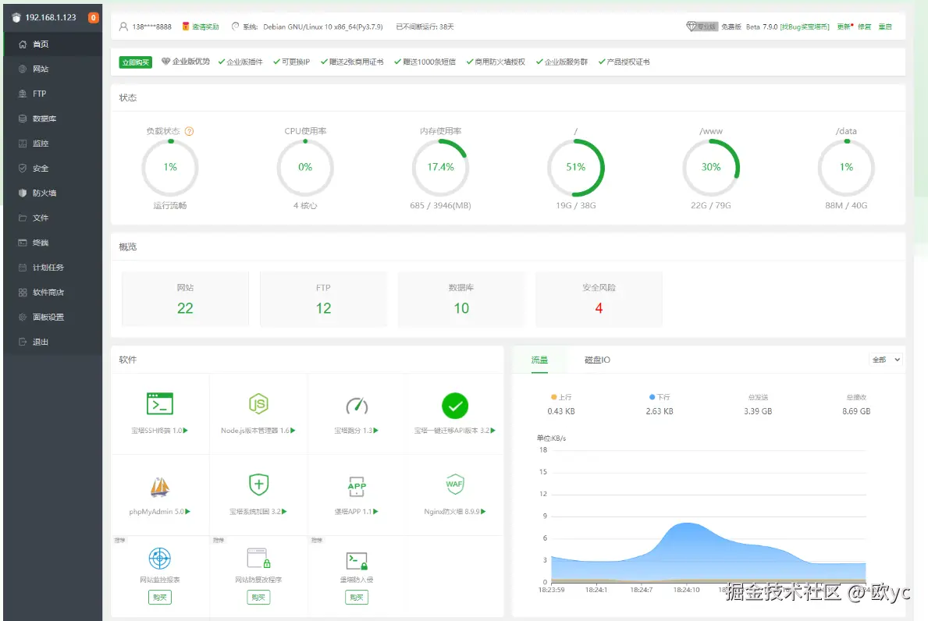Open the 安全风险 overview card

pyautogui.click(x=599, y=300)
